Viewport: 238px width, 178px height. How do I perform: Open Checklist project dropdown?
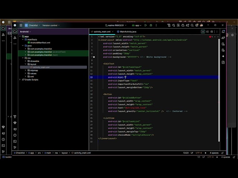32,25
